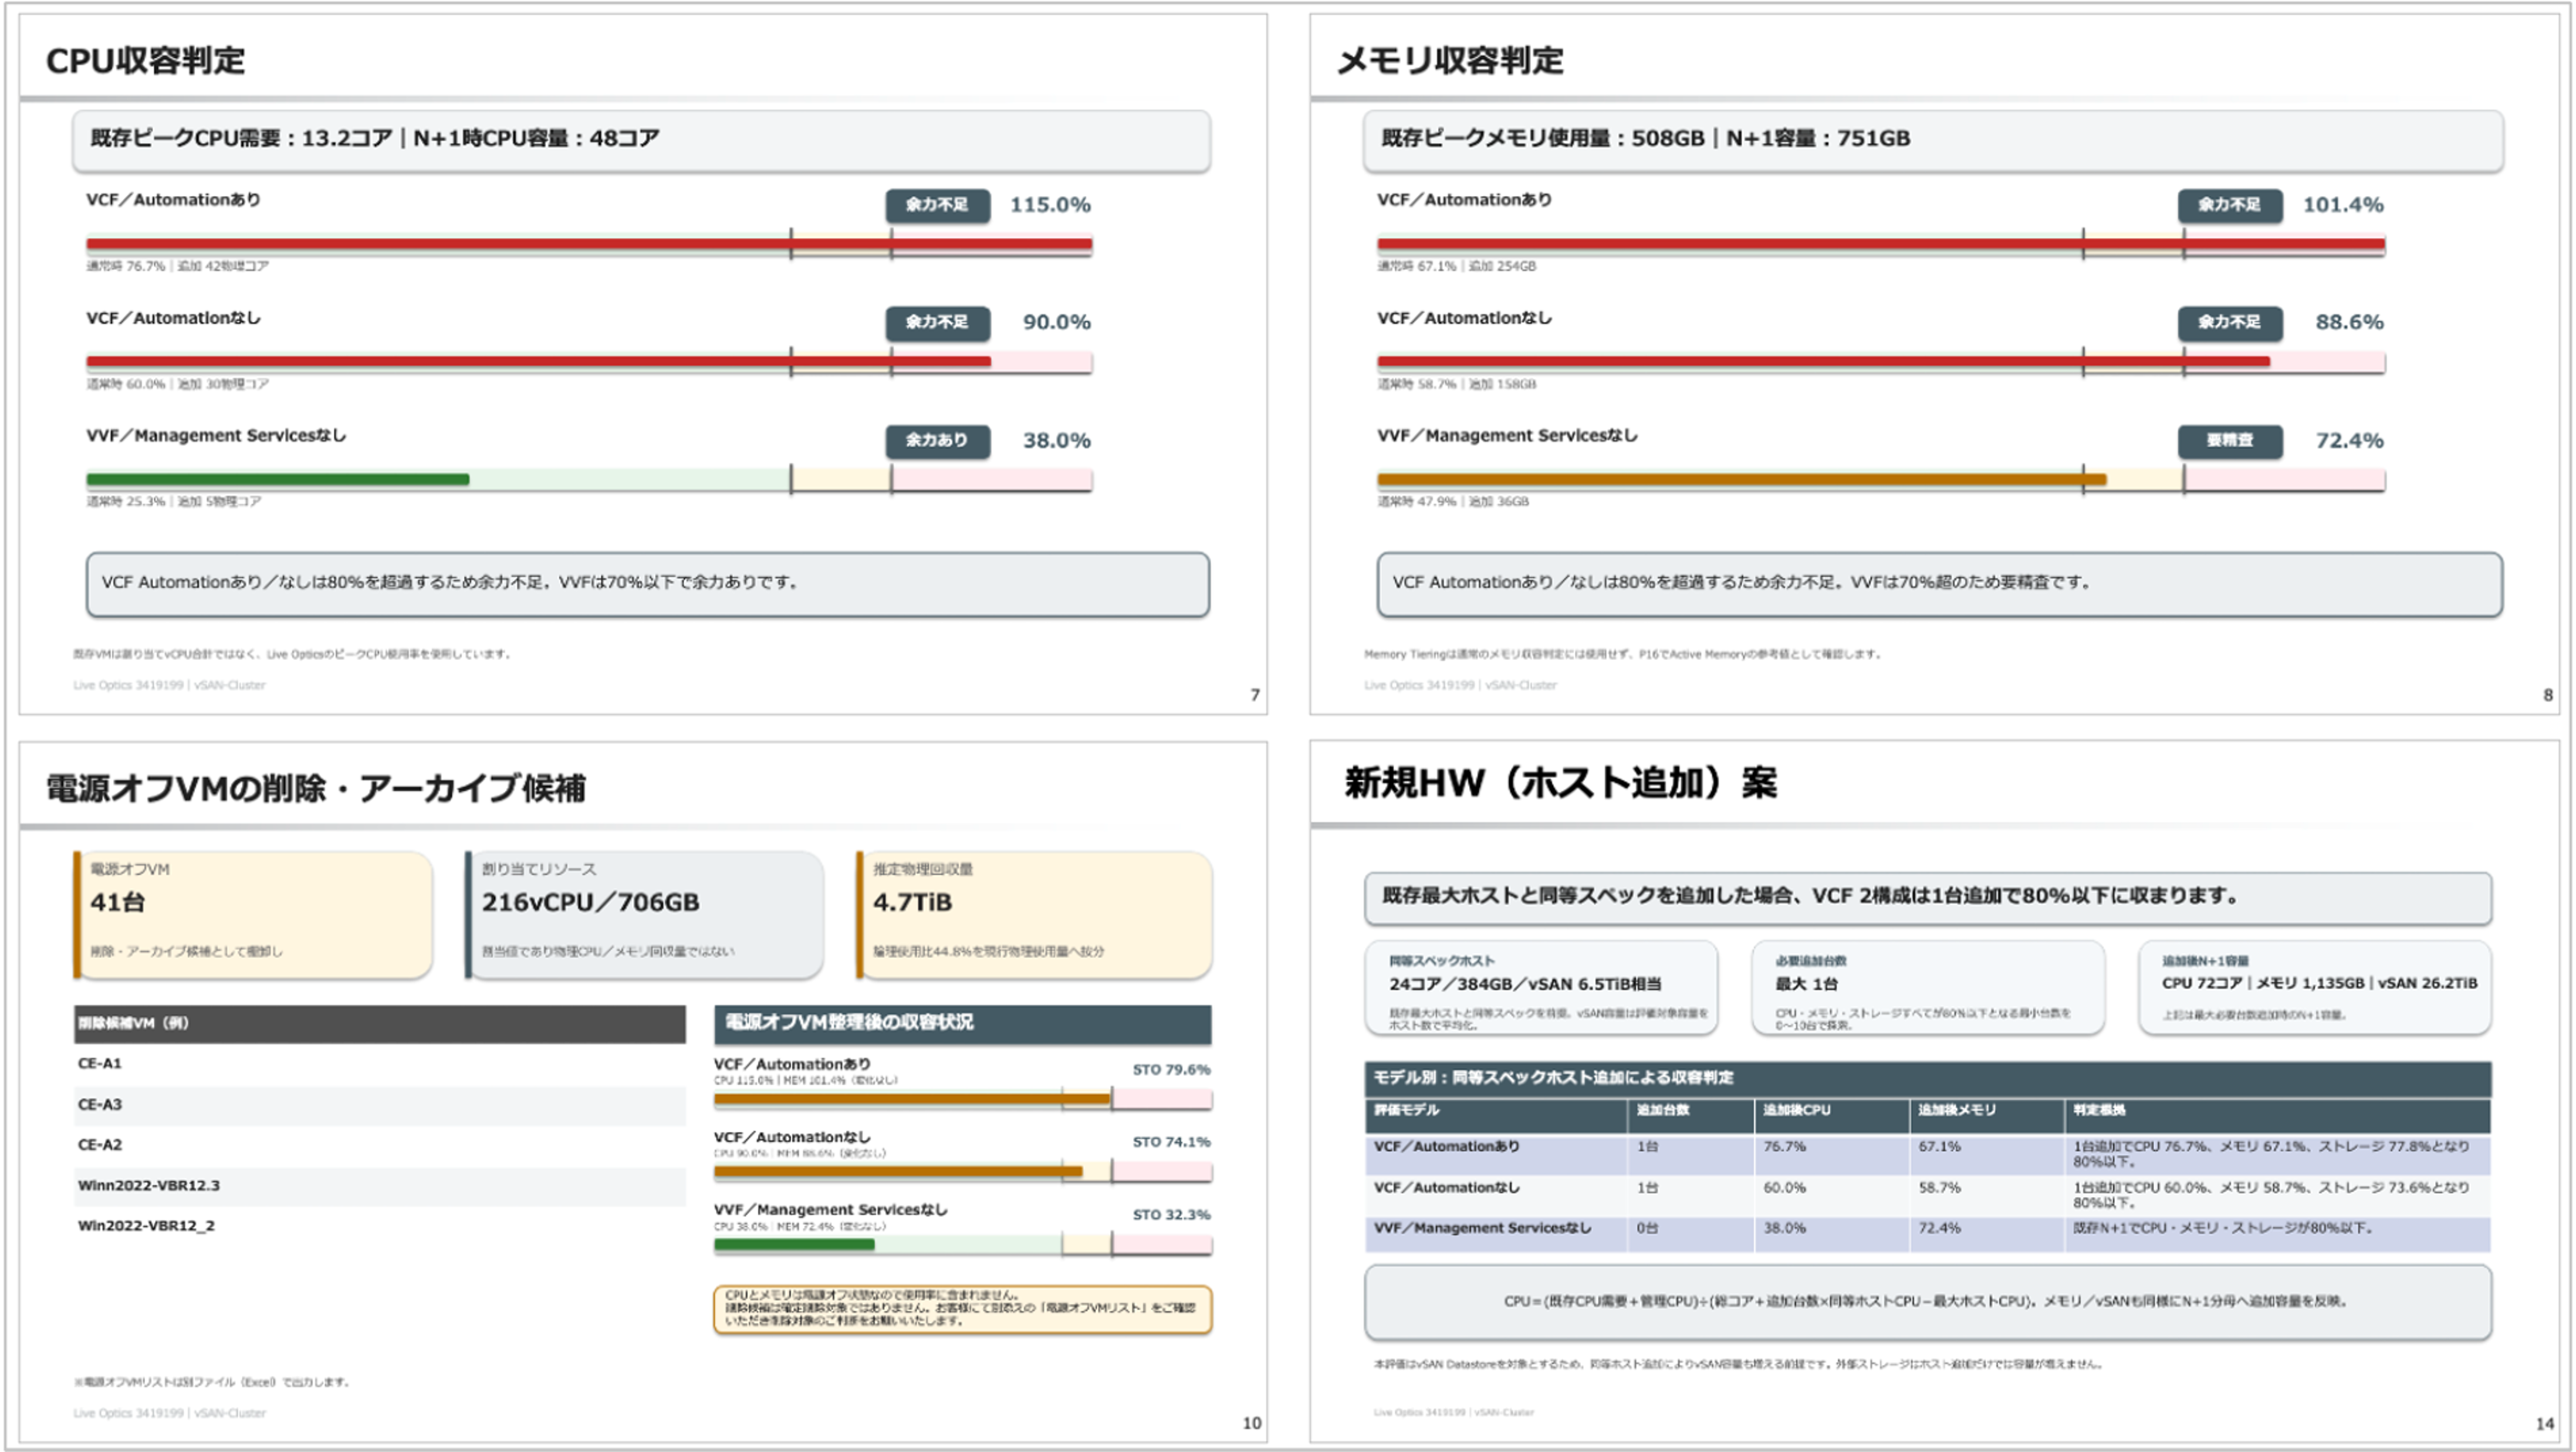The image size is (2576, 1452).
Task: Click the "削除候補VM (例)" table header
Action: (380, 1024)
